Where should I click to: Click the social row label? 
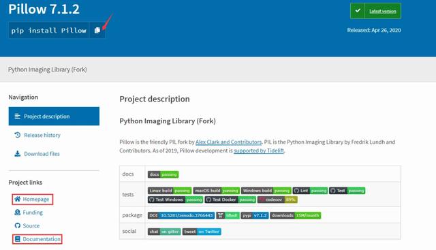(x=129, y=232)
